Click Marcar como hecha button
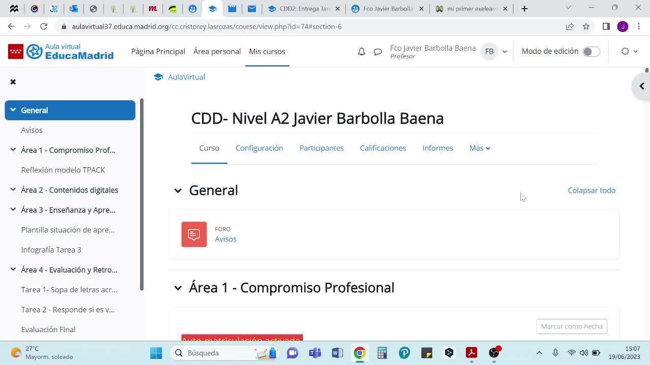 tap(572, 326)
